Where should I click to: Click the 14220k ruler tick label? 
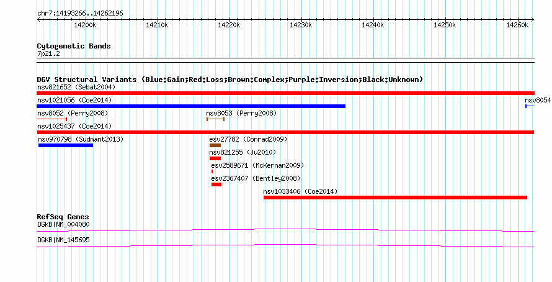(x=229, y=25)
